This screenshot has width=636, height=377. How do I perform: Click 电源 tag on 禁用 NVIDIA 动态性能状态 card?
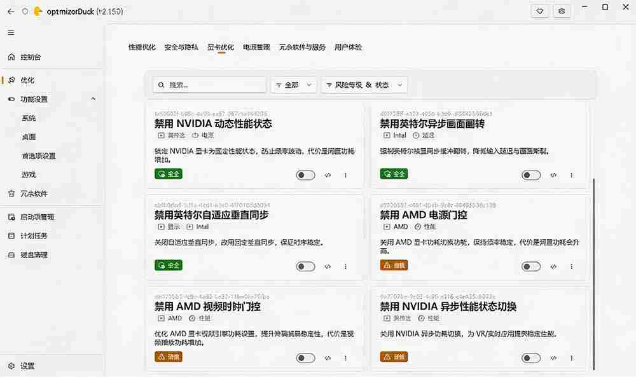[203, 135]
